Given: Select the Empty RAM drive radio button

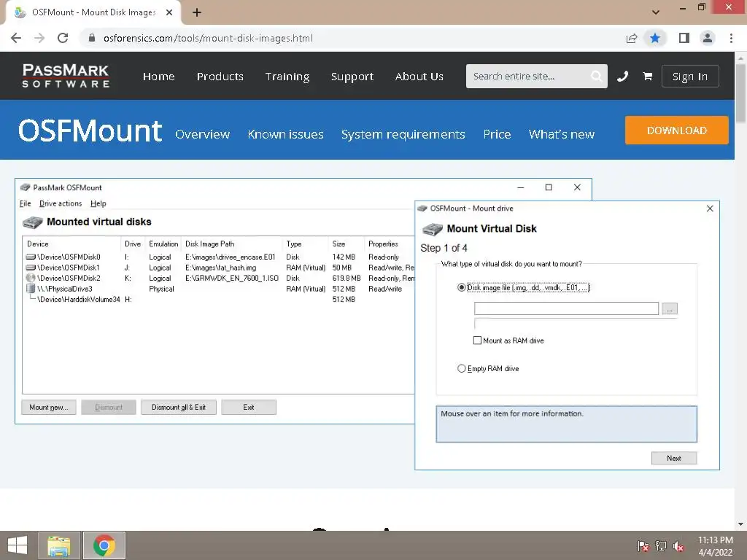Looking at the screenshot, I should (x=461, y=368).
